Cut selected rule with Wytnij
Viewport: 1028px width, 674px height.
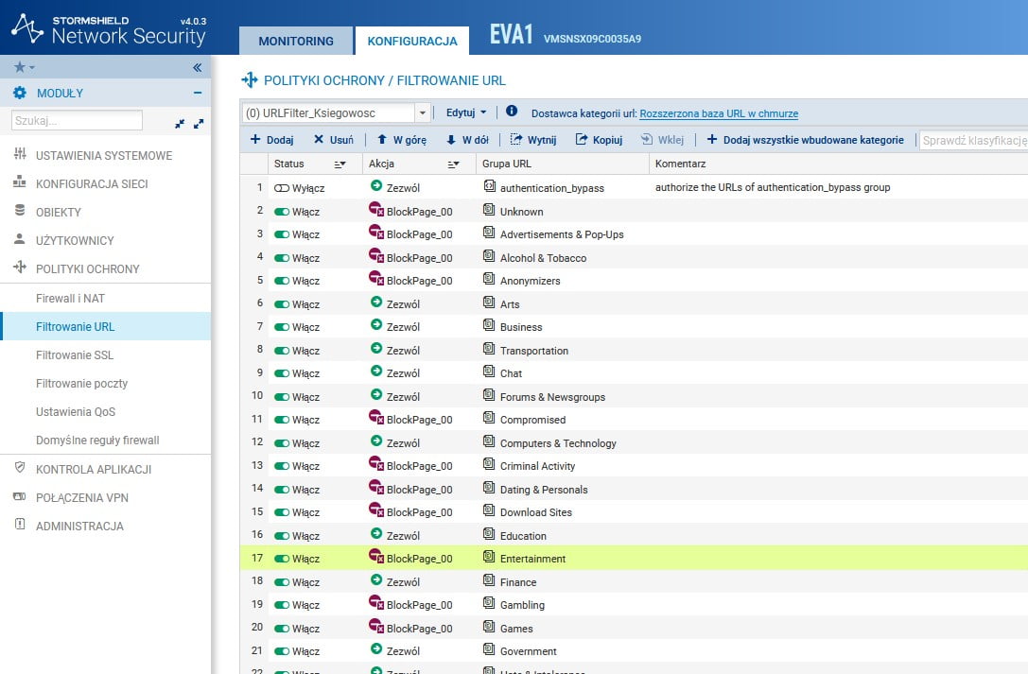click(533, 140)
